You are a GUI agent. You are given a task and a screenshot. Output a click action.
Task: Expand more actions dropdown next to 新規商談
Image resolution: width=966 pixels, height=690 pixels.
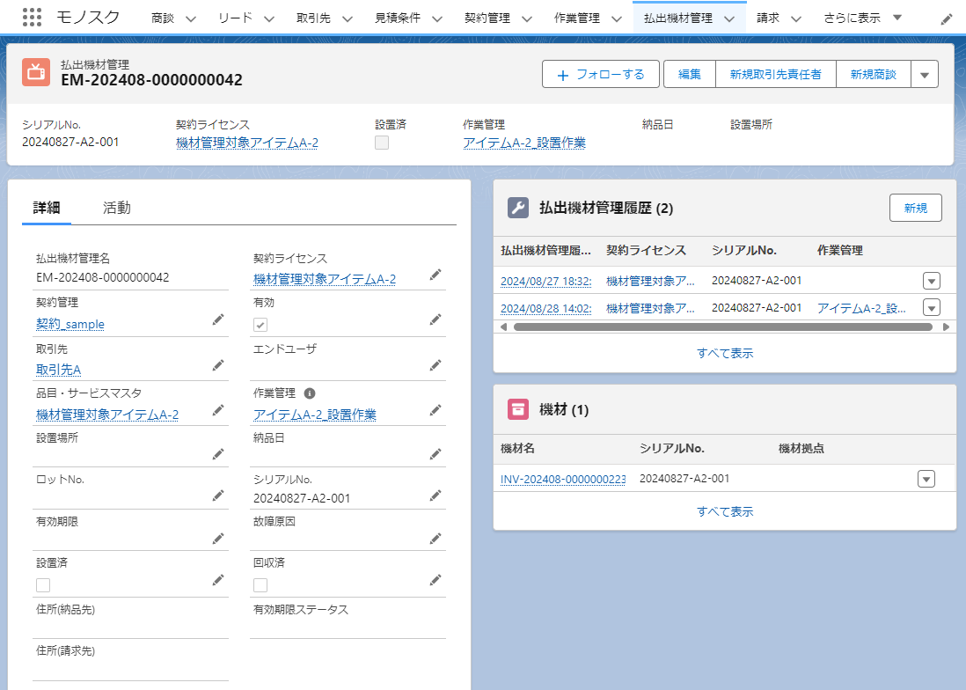point(924,75)
